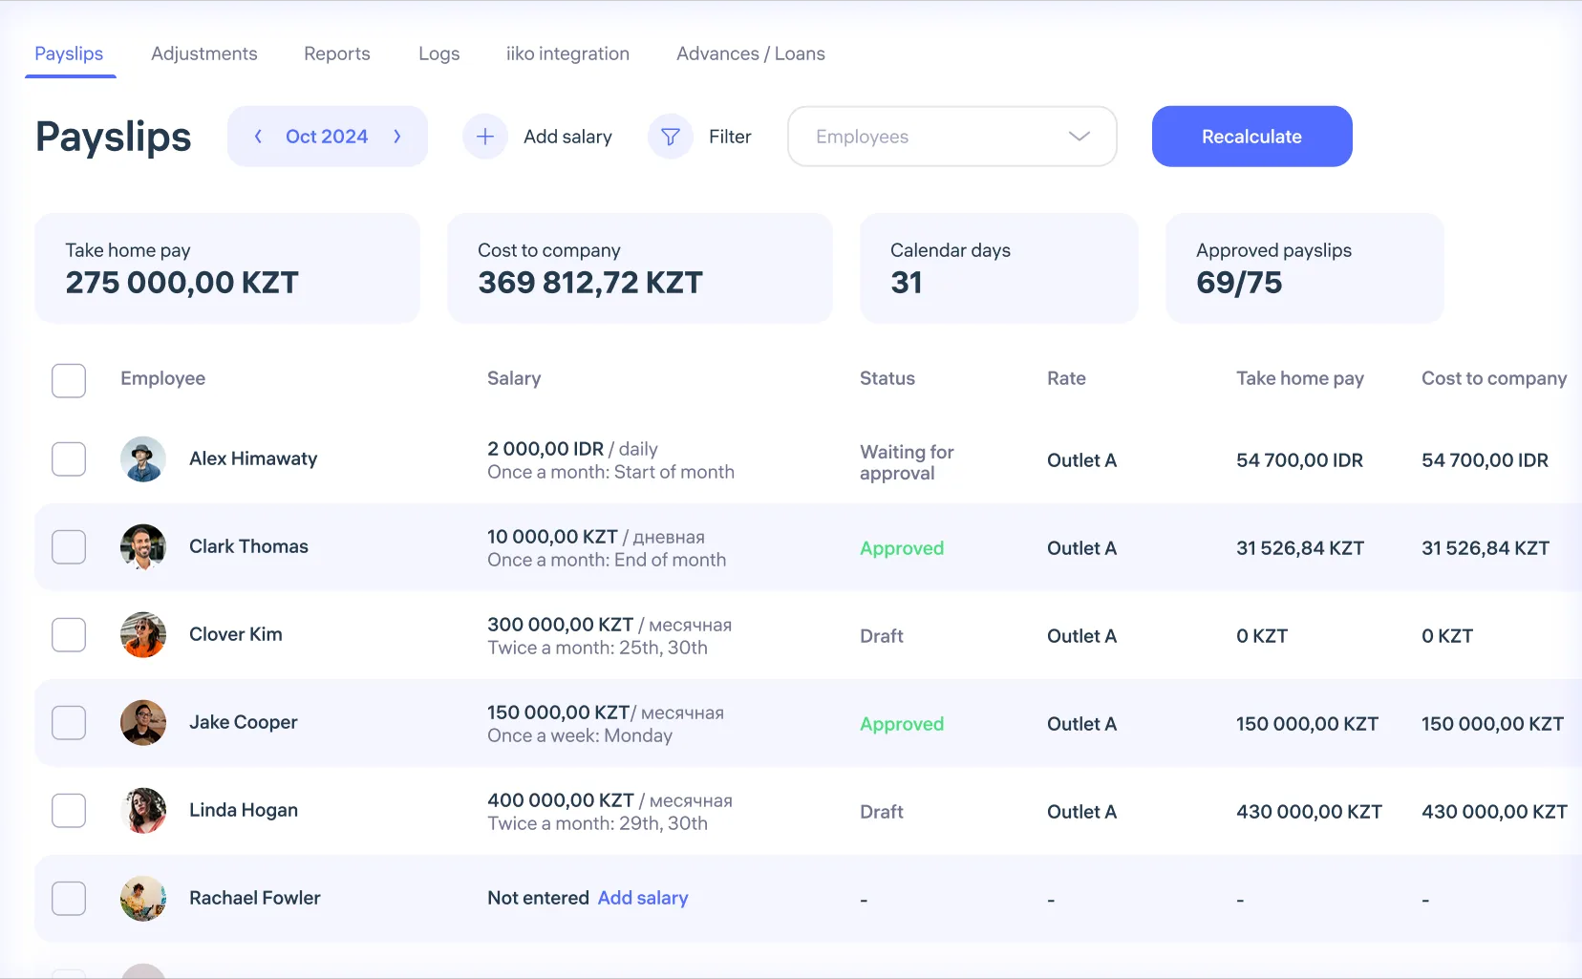Click Draft status for Linda Hogan
The height and width of the screenshot is (979, 1582).
click(882, 812)
